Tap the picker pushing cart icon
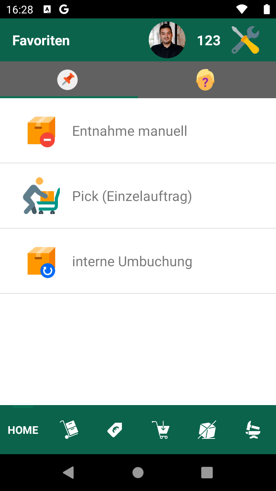The image size is (276, 491). pos(41,196)
